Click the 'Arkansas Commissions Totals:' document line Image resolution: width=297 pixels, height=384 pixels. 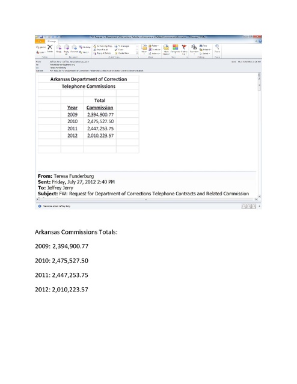tap(76, 232)
